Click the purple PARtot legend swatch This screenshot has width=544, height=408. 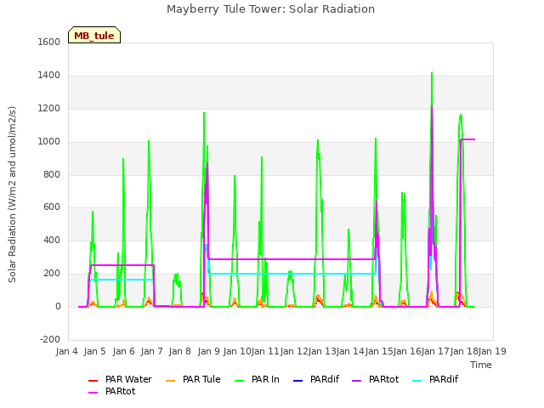coord(356,381)
